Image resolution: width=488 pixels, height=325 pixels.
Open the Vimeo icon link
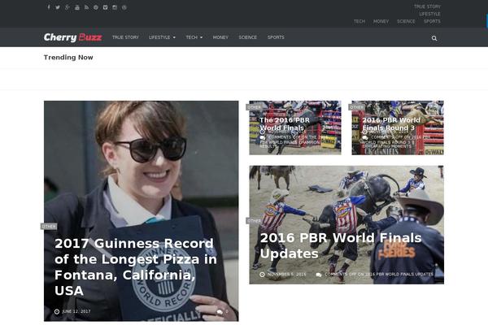pos(105,7)
